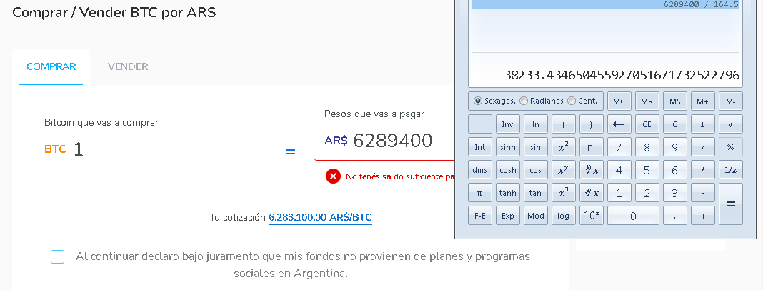The width and height of the screenshot is (763, 290).
Task: Click the MR memory recall button
Action: [x=647, y=101]
